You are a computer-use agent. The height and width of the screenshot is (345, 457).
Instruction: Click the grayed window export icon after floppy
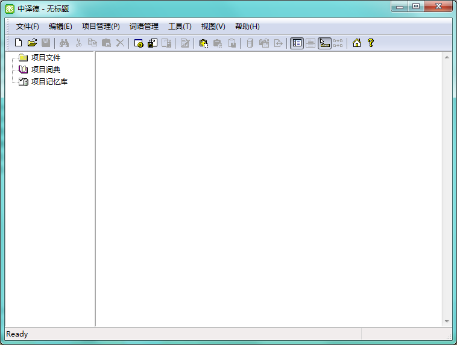pyautogui.click(x=166, y=43)
